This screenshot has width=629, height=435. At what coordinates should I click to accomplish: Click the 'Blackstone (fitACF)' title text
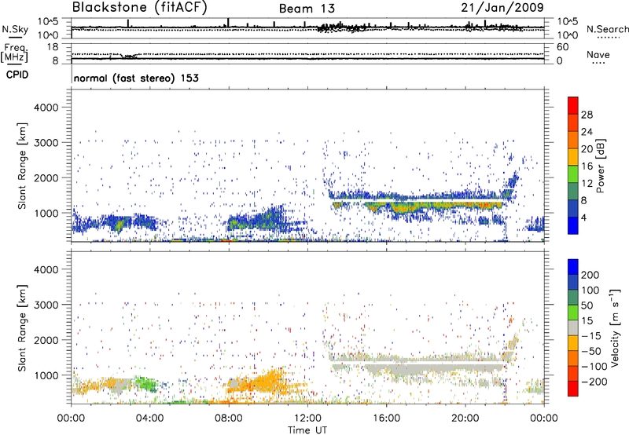coord(139,8)
